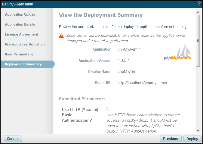Switch to the License Agreement step

[x=21, y=34]
